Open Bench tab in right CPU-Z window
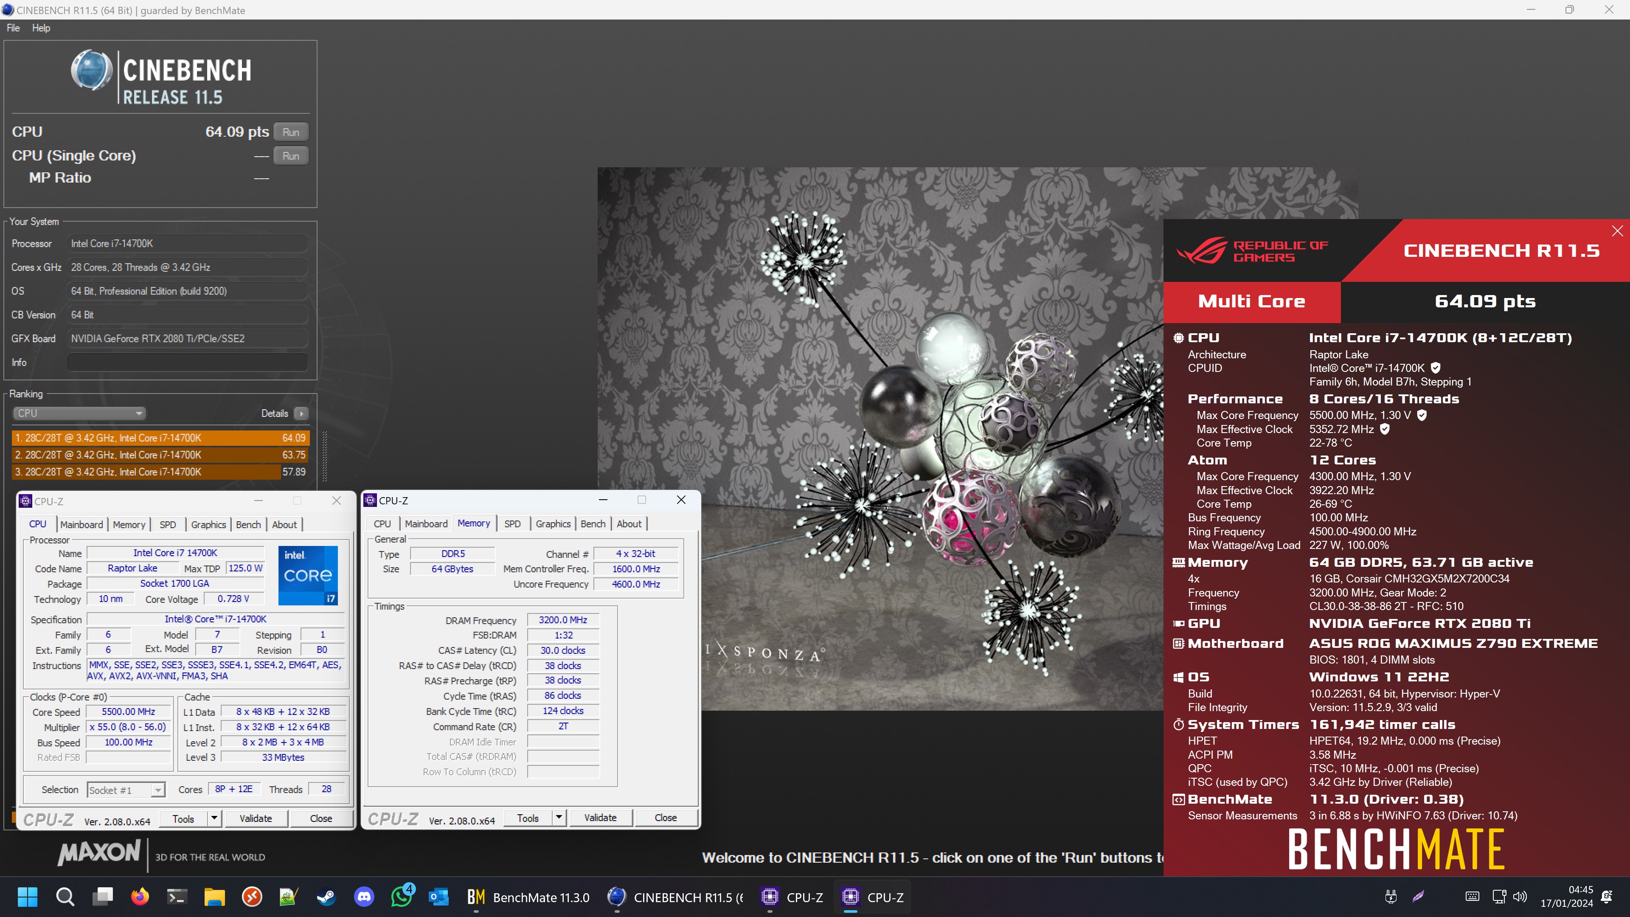1630x917 pixels. point(593,524)
